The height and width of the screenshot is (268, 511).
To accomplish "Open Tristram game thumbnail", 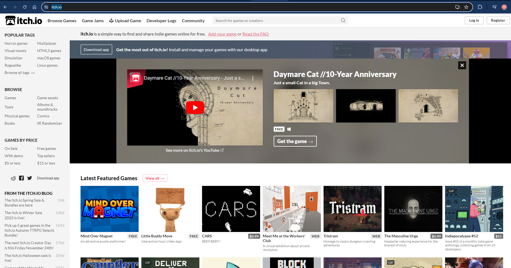I will point(353,209).
